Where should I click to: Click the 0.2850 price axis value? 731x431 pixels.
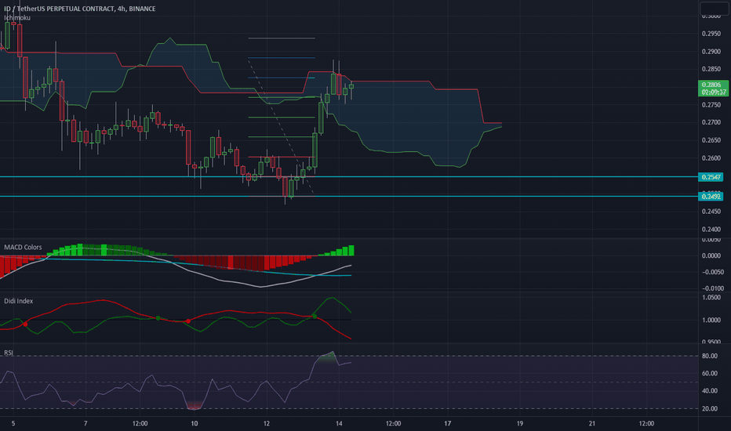tap(711, 69)
